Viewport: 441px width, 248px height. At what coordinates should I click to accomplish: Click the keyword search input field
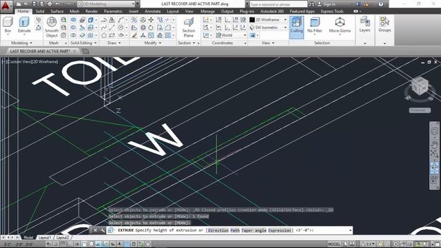pos(278,4)
